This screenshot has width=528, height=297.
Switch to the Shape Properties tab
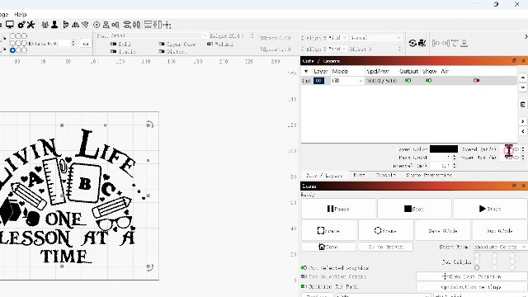[x=429, y=175]
